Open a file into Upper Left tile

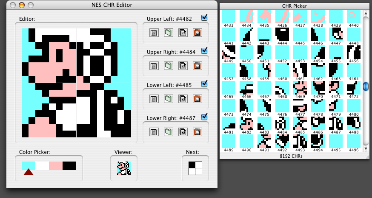pyautogui.click(x=169, y=33)
